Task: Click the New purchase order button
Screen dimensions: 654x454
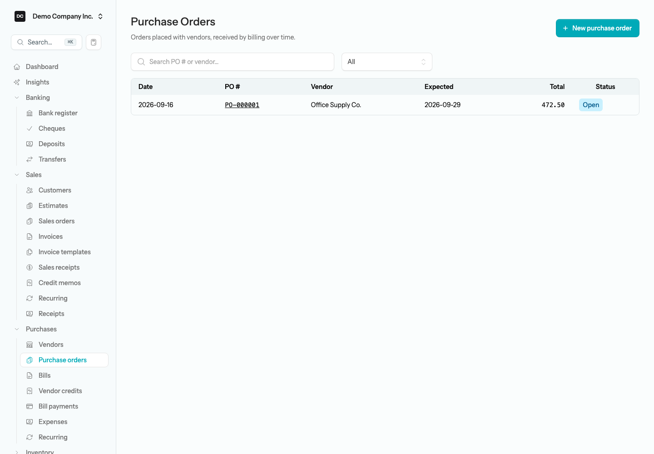Action: point(598,28)
